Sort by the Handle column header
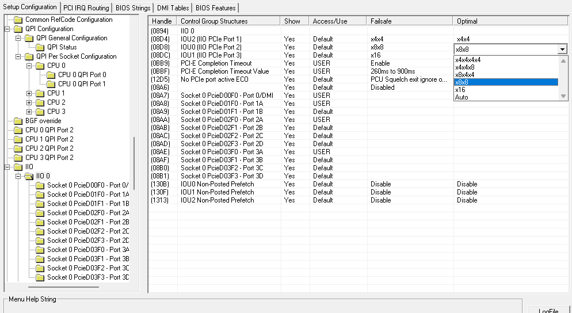Viewport: 572px width, 313px height. tap(162, 21)
